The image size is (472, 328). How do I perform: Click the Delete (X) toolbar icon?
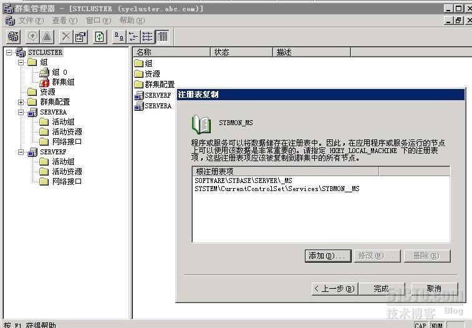point(66,37)
